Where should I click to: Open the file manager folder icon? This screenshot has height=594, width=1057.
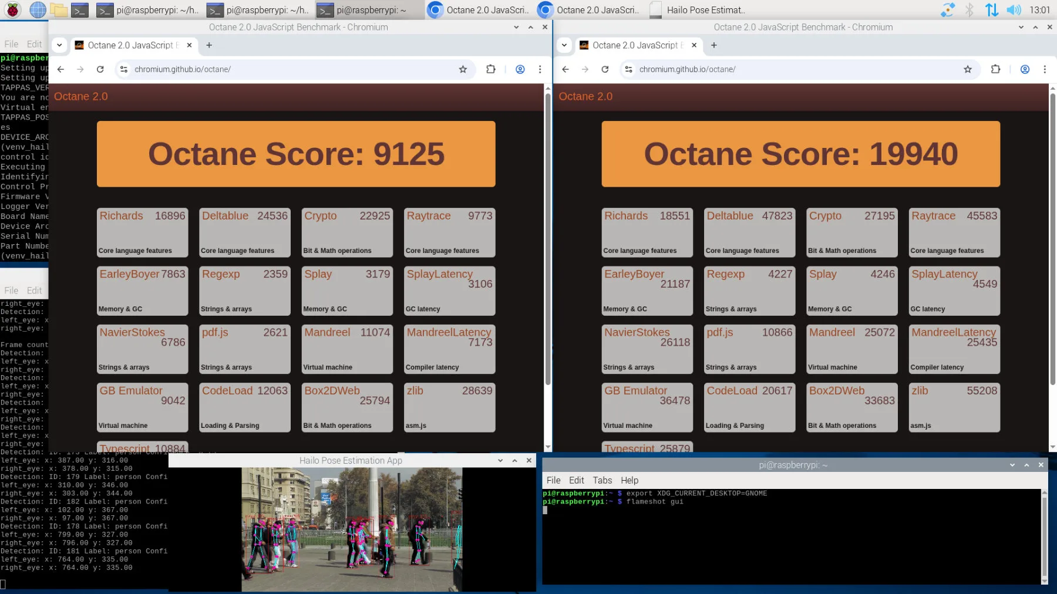(59, 9)
